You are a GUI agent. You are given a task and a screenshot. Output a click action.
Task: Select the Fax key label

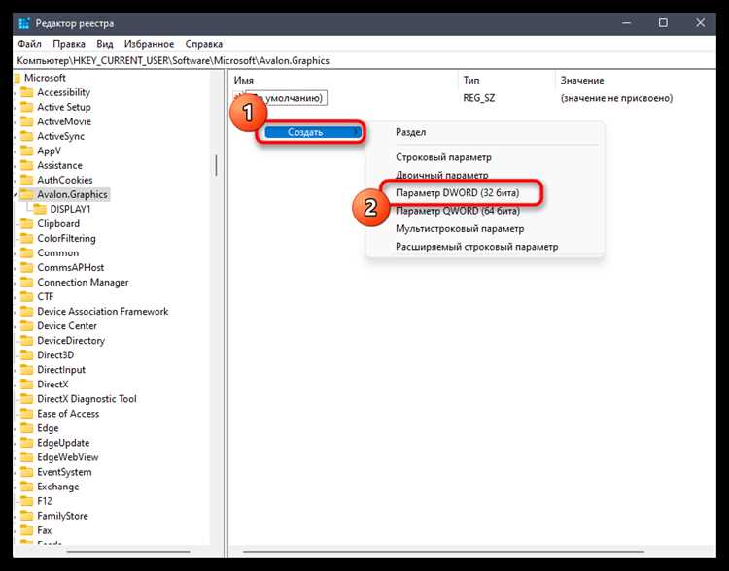[44, 530]
